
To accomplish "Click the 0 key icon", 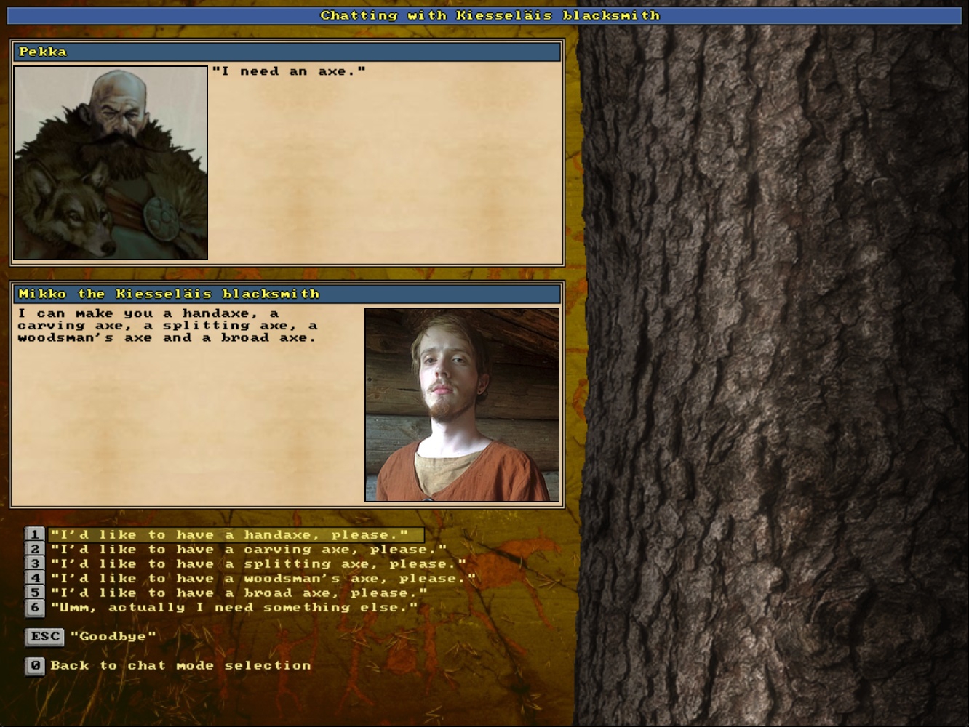I will [35, 666].
